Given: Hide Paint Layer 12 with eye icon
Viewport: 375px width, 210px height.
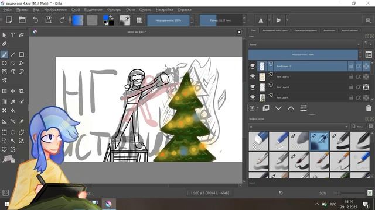Looking at the screenshot, I should tap(253, 66).
